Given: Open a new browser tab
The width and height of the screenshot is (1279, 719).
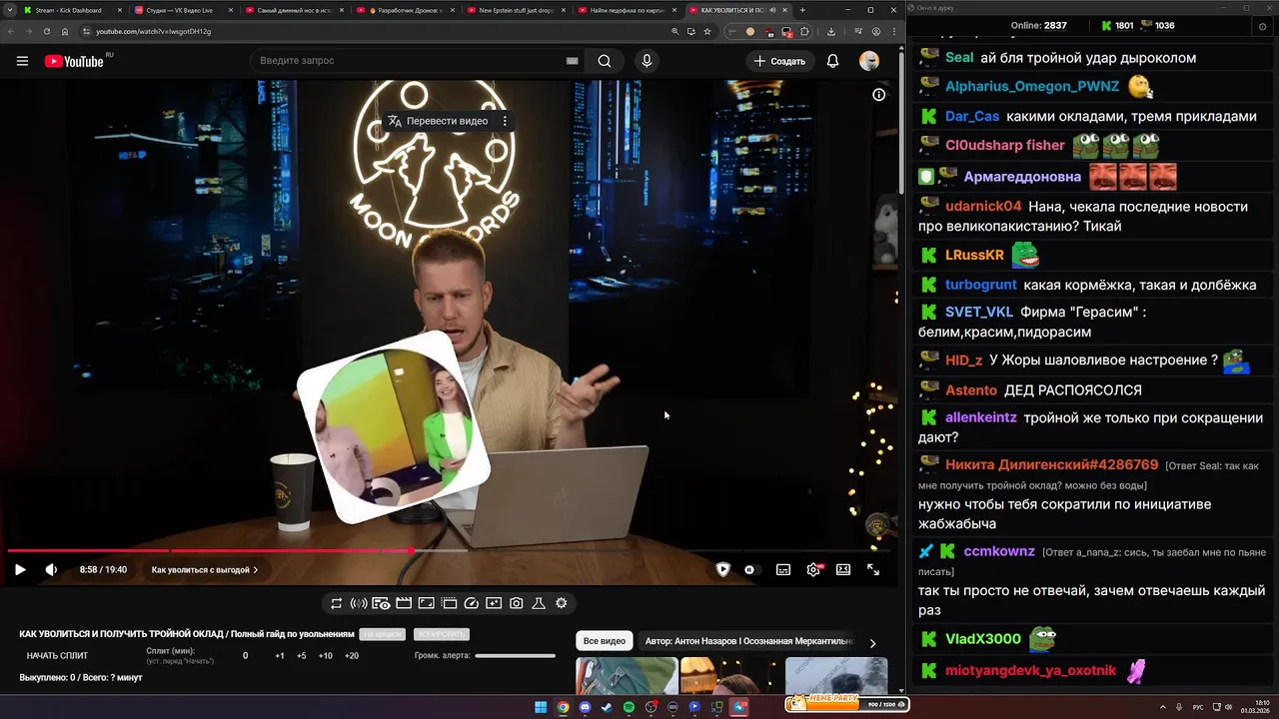Looking at the screenshot, I should pos(802,10).
